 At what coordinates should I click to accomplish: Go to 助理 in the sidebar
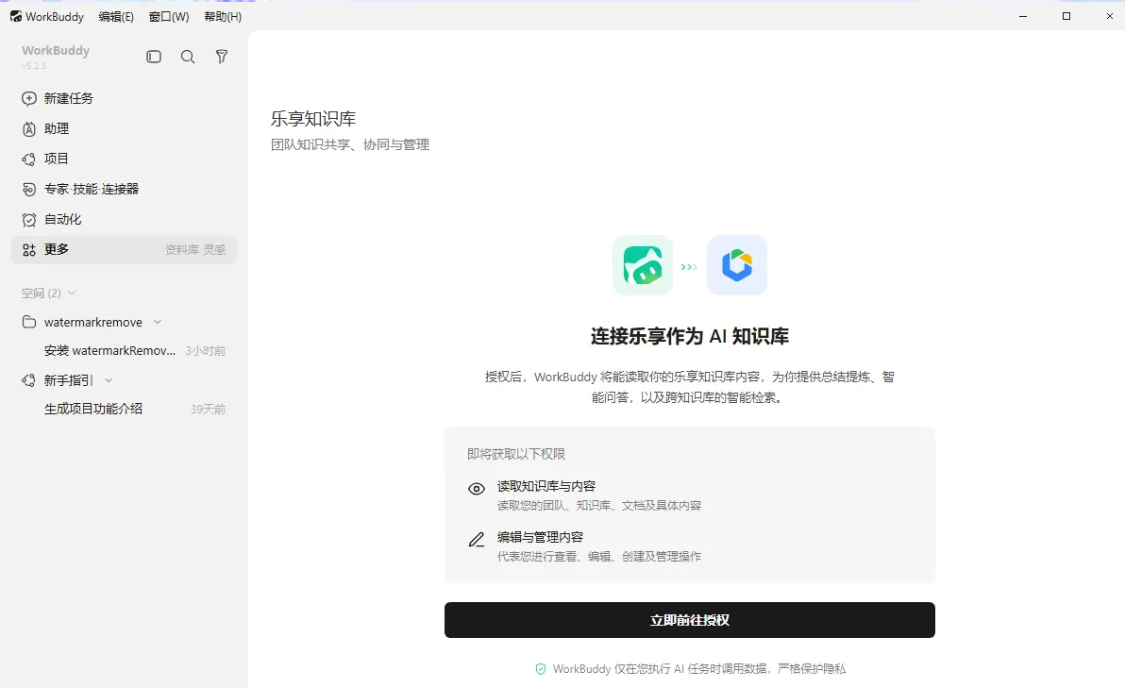coord(124,129)
